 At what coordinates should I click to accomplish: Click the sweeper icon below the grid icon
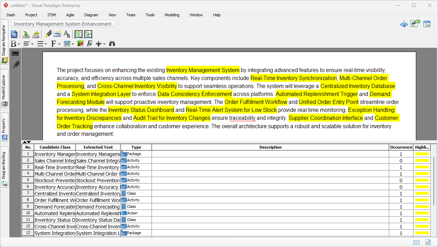(16, 64)
